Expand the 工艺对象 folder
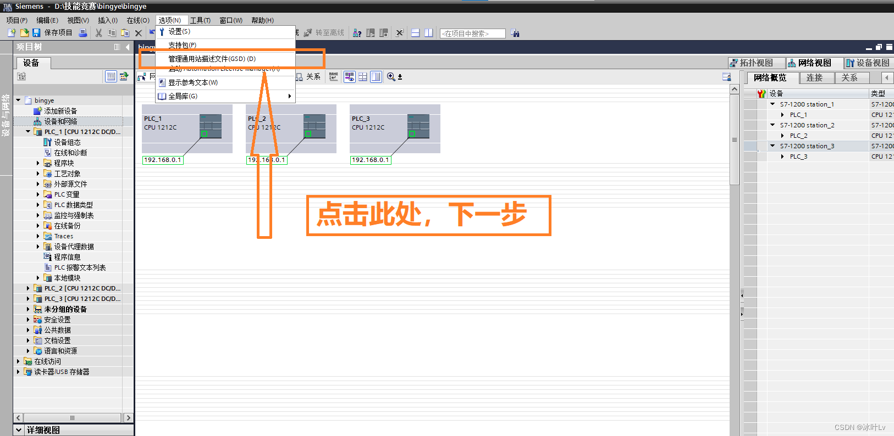The image size is (894, 436). pyautogui.click(x=38, y=174)
